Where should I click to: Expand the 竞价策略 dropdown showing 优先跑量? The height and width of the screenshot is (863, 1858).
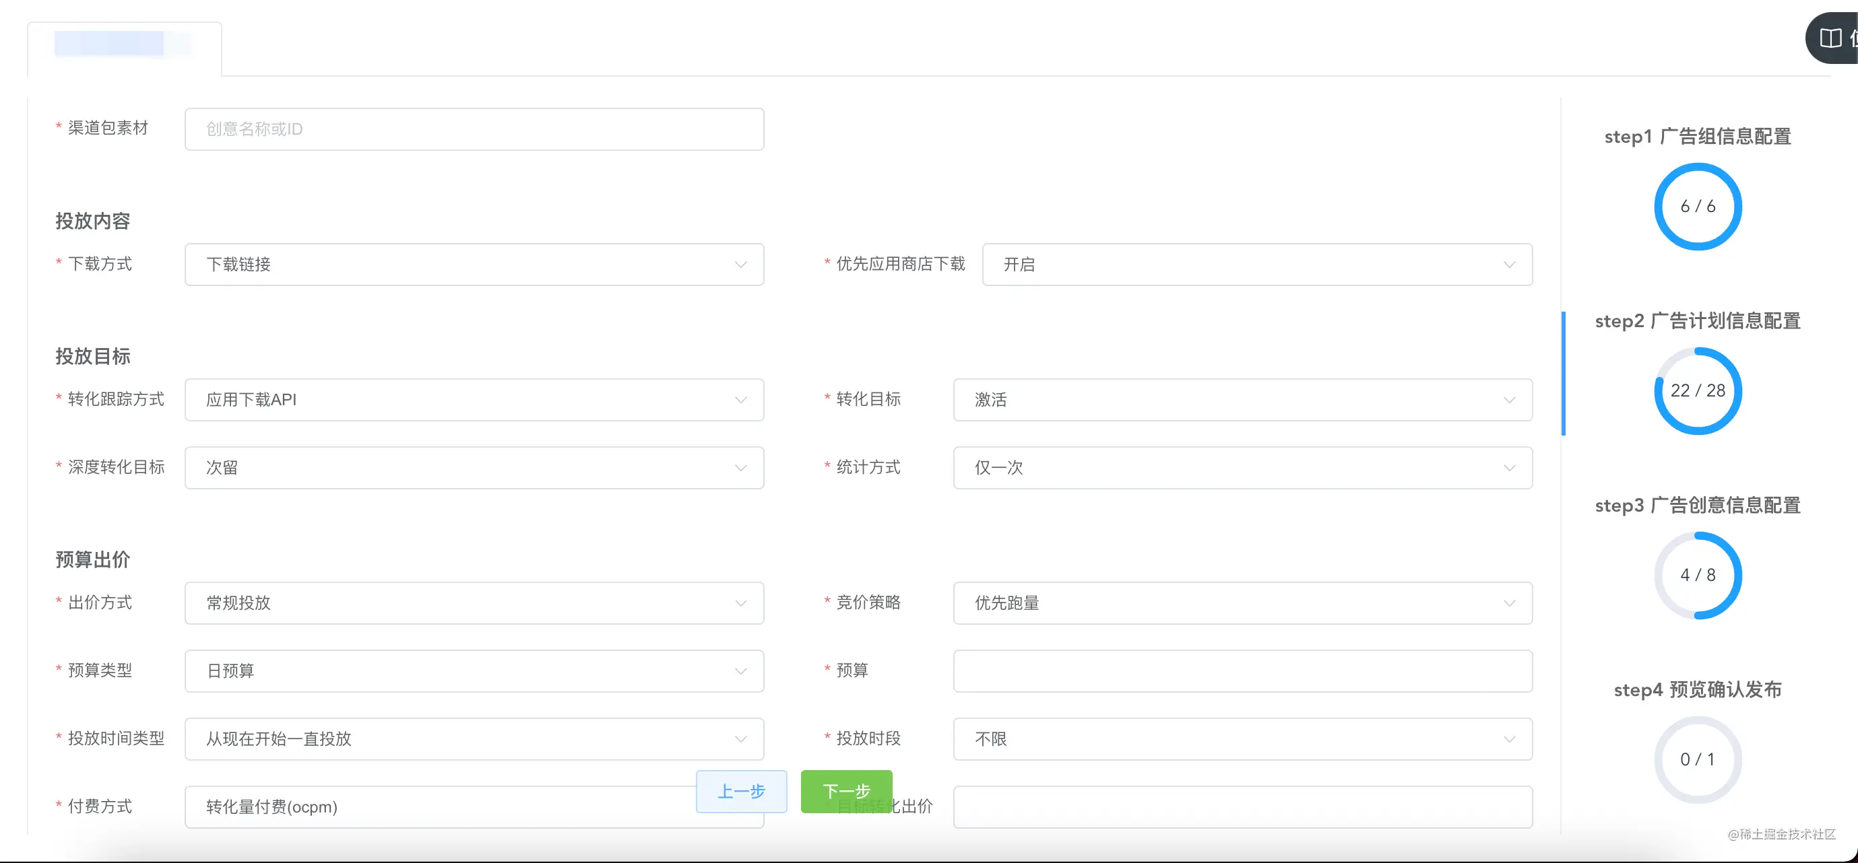tap(1242, 603)
